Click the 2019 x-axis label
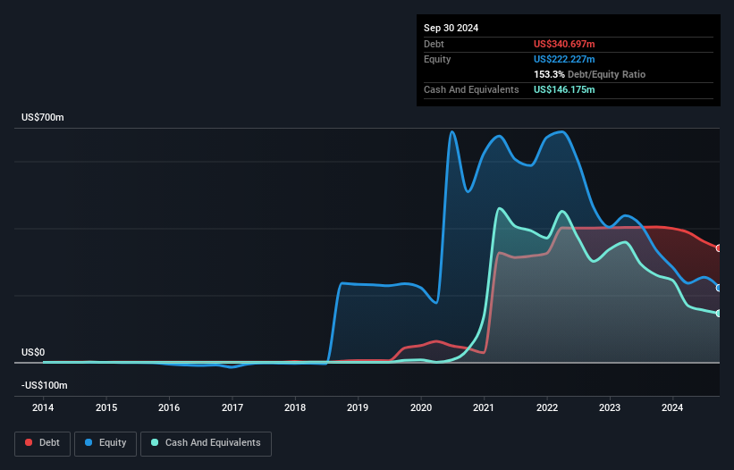Image resolution: width=734 pixels, height=470 pixels. [x=358, y=407]
